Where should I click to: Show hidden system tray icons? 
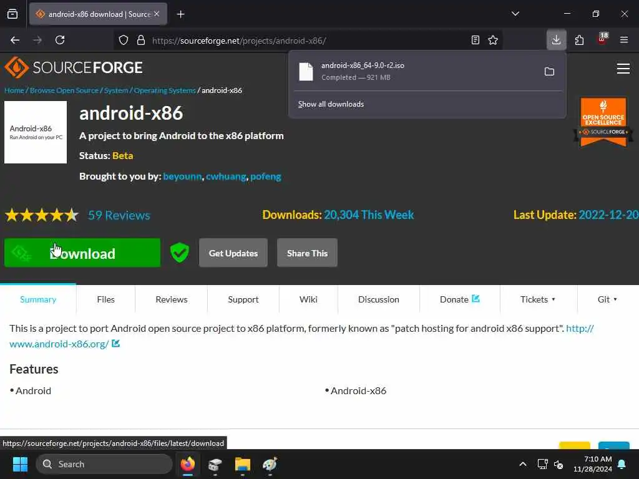tap(522, 464)
